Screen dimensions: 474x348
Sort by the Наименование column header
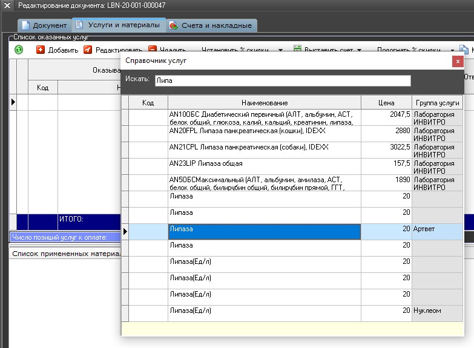pos(264,103)
